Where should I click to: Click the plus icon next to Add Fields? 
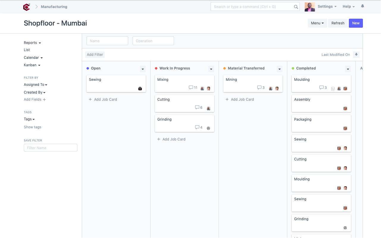click(x=44, y=100)
